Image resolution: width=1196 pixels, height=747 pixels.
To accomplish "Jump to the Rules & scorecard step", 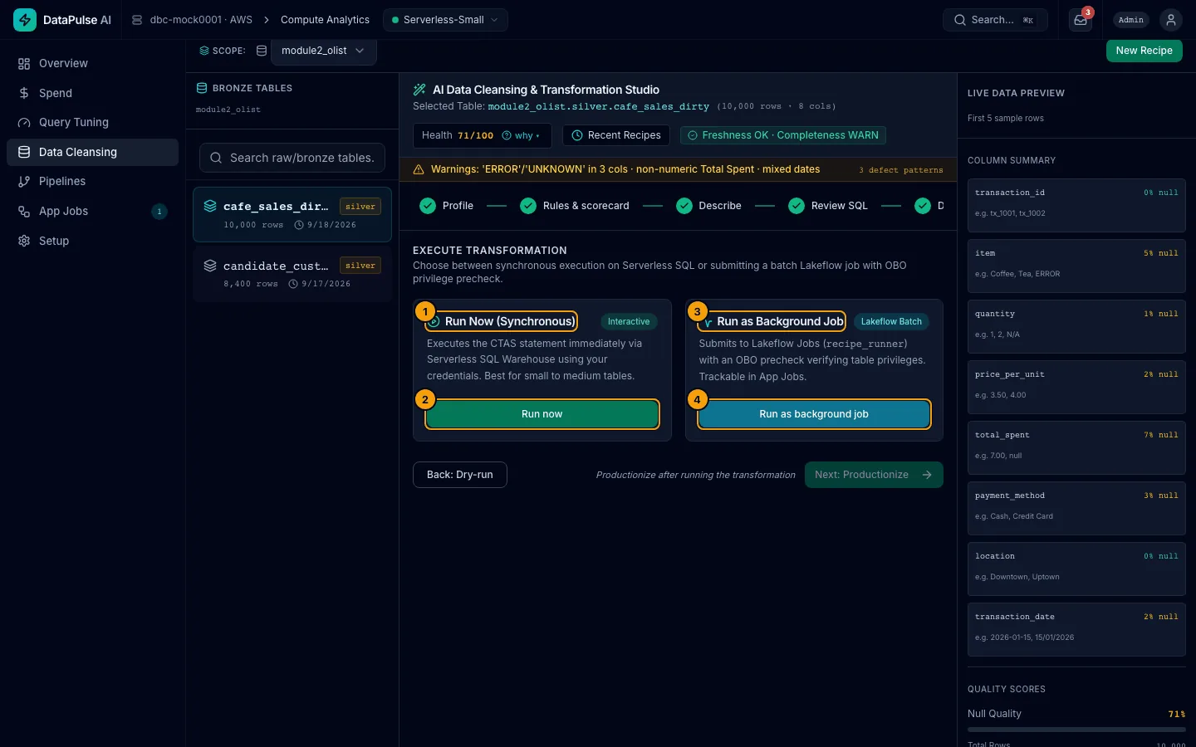I will click(575, 206).
